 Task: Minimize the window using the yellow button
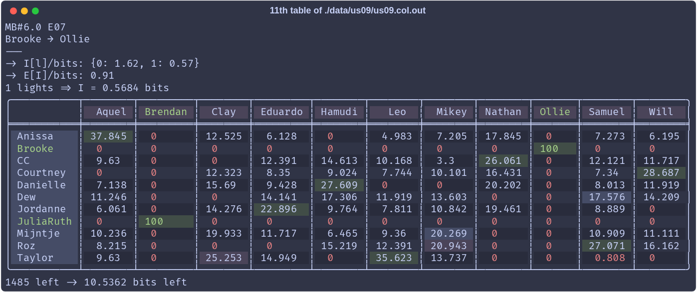[24, 10]
